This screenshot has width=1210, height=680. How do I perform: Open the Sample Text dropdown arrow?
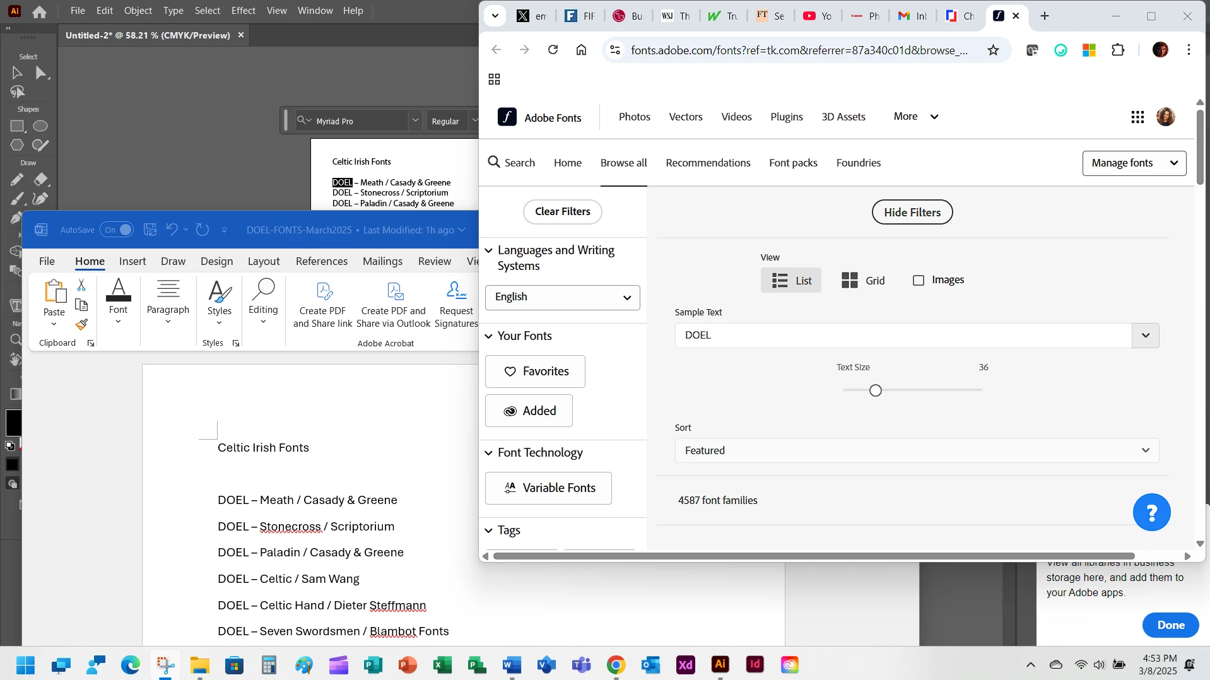point(1146,336)
